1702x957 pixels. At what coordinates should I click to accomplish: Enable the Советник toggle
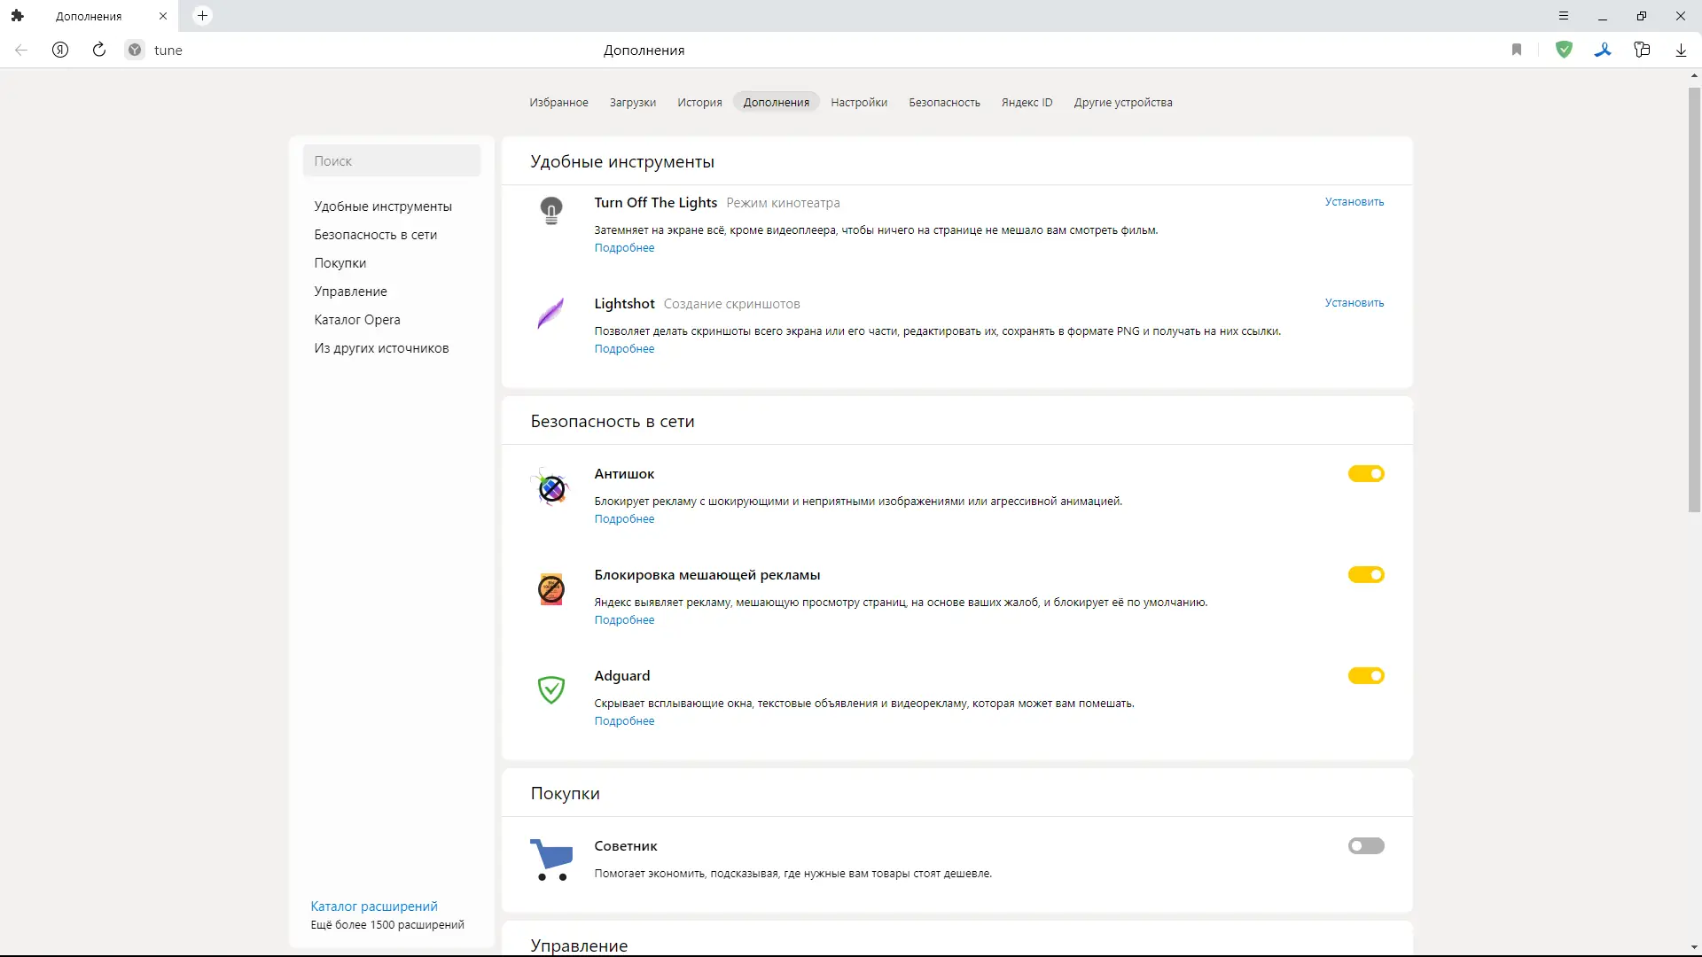point(1366,846)
